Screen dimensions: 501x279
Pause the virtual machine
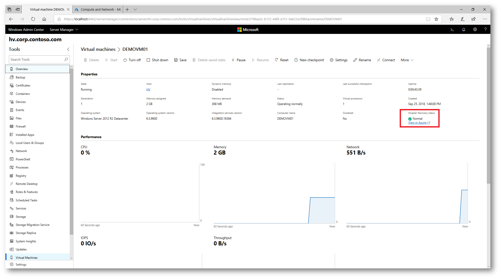(x=239, y=60)
